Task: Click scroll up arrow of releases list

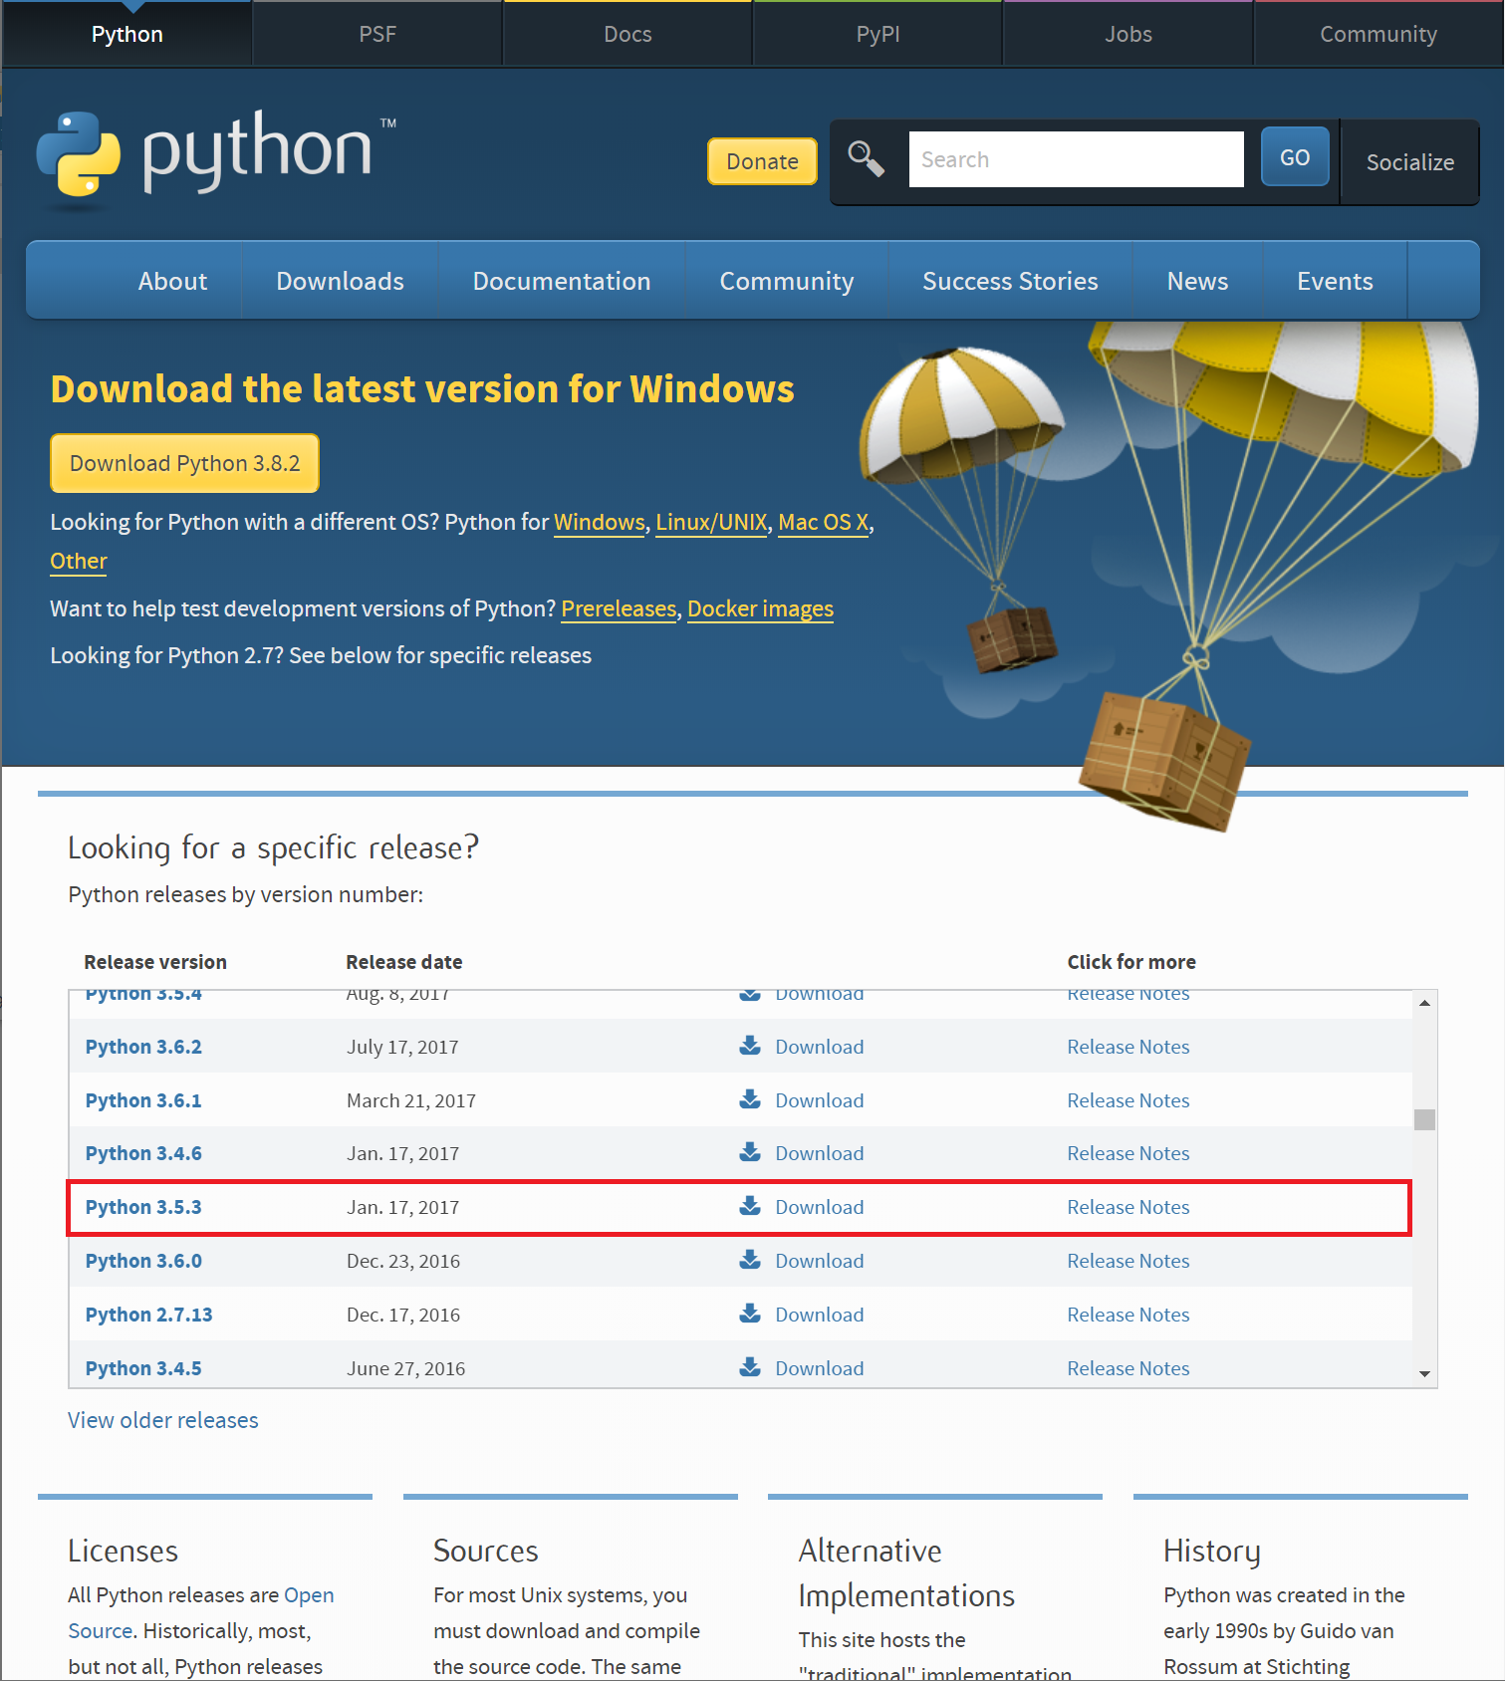Action: [1424, 1003]
